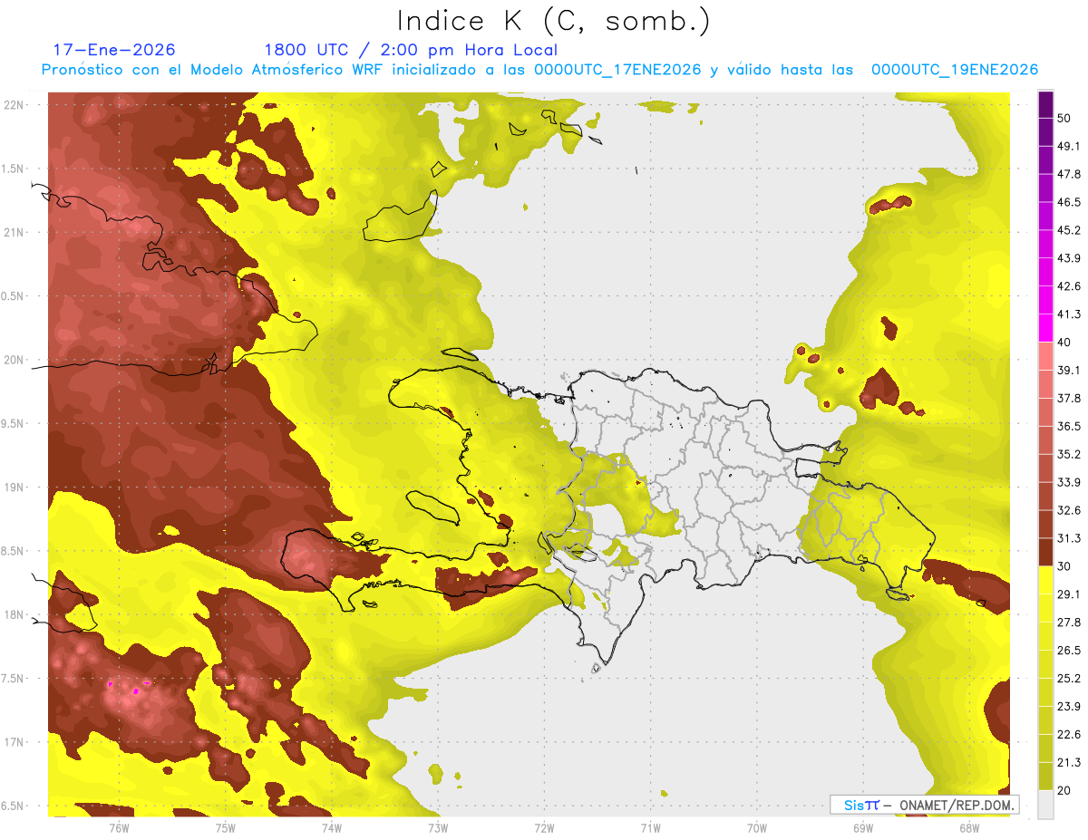This screenshot has width=1088, height=840.
Task: Click the colorbar value '49.1'
Action: [1069, 146]
